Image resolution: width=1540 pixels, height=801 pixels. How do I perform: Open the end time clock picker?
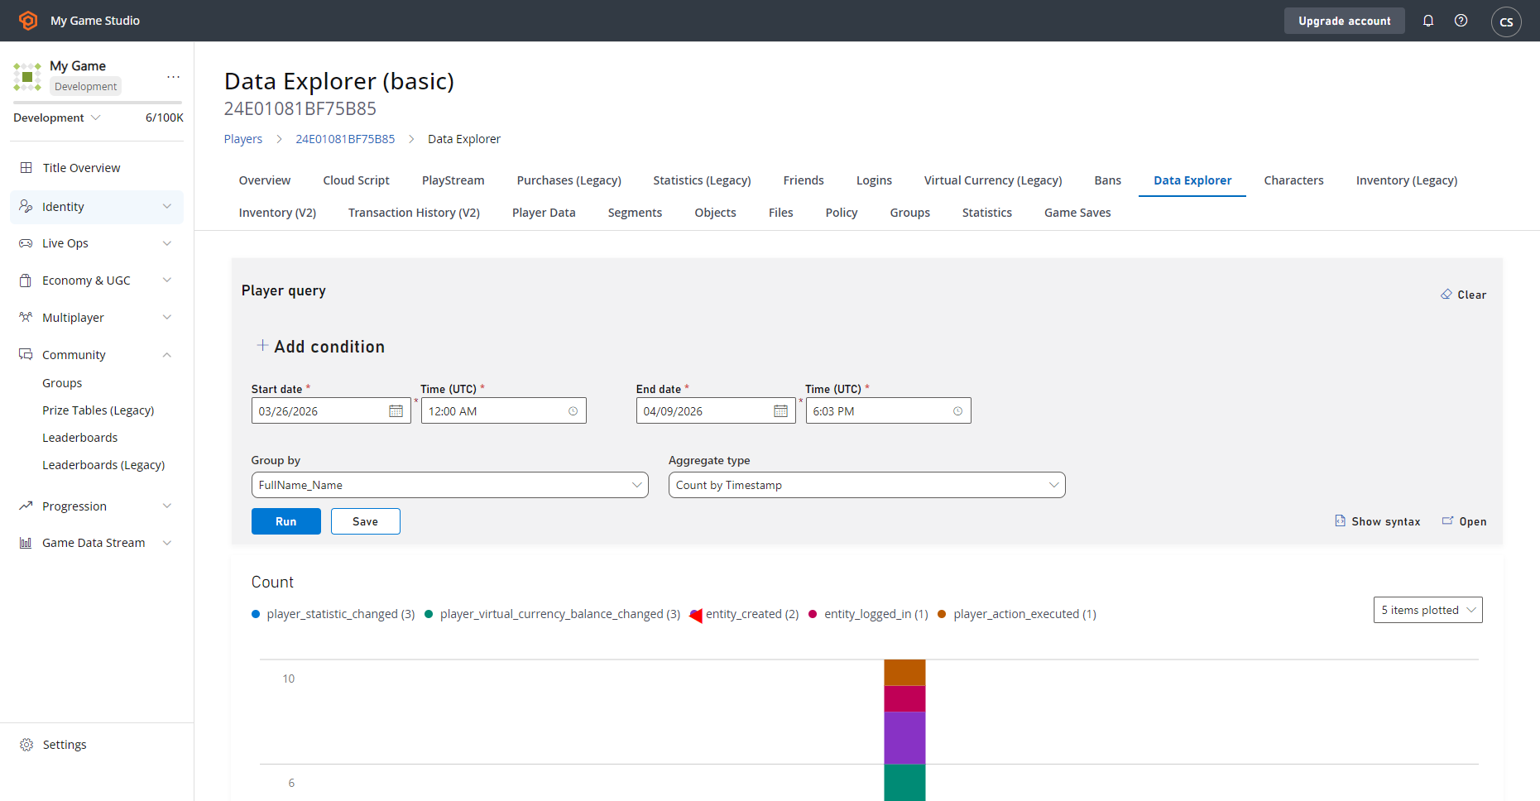click(957, 411)
